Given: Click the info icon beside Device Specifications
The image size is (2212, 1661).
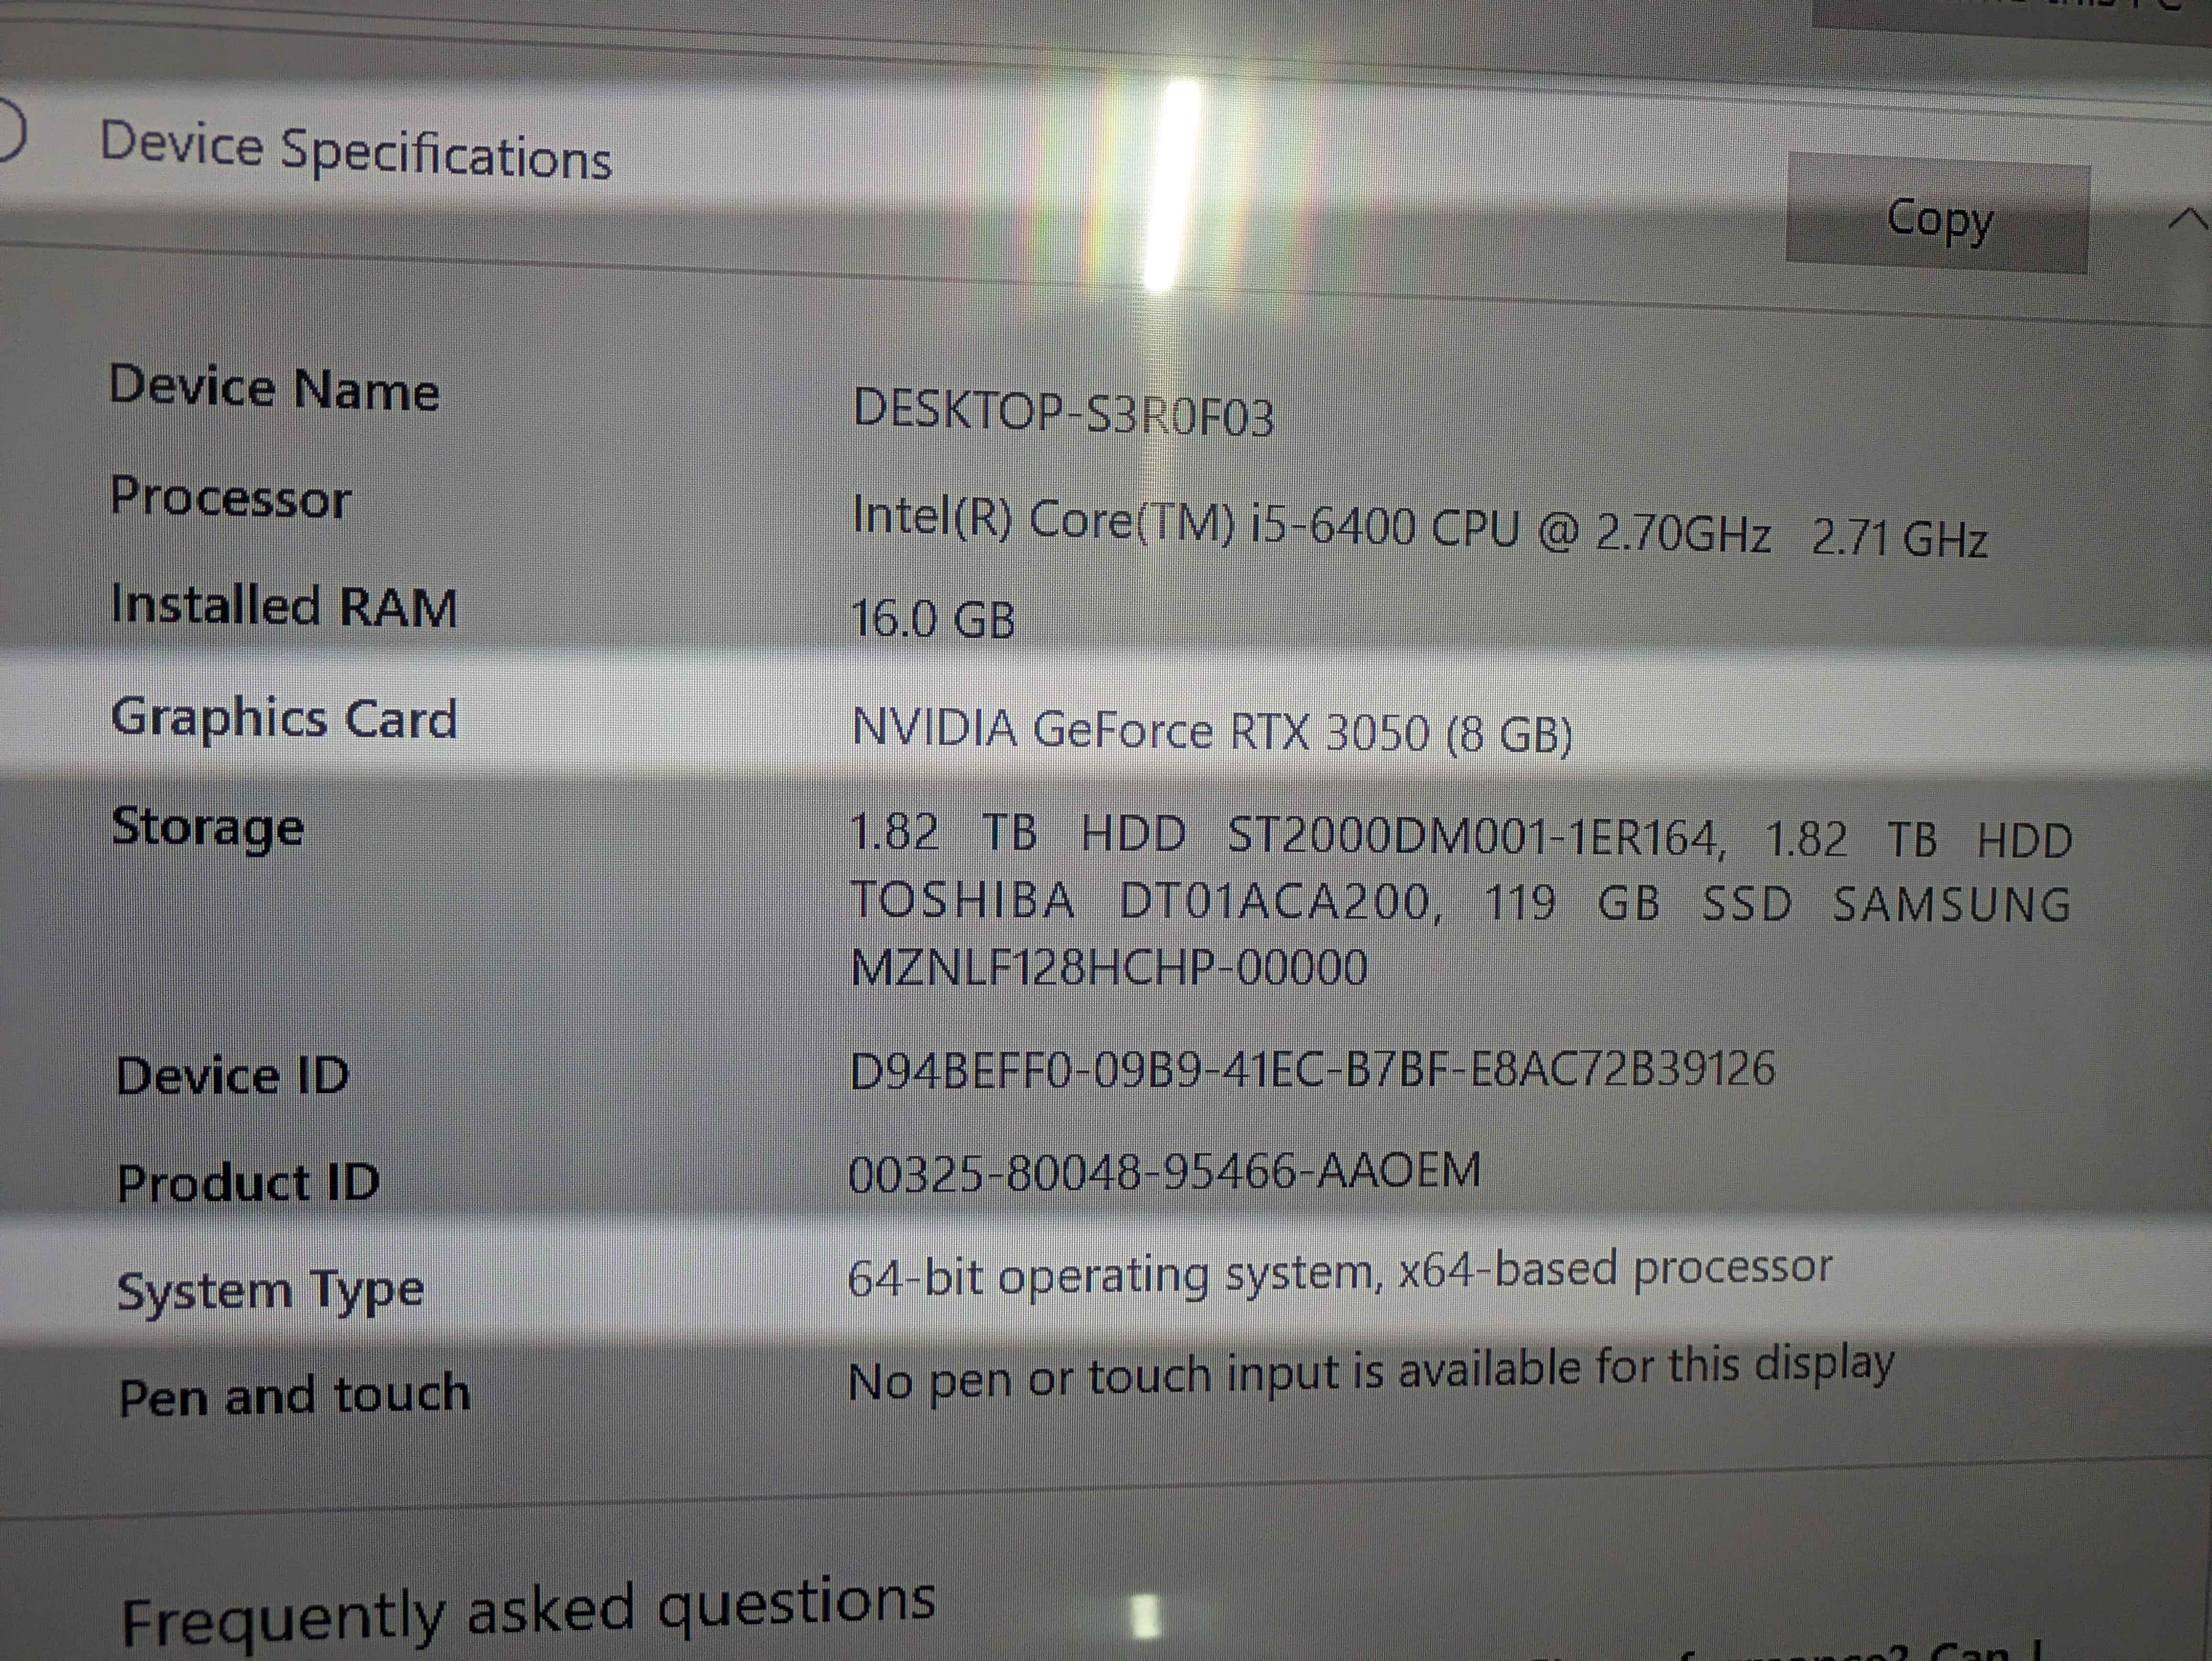Looking at the screenshot, I should 10,130.
